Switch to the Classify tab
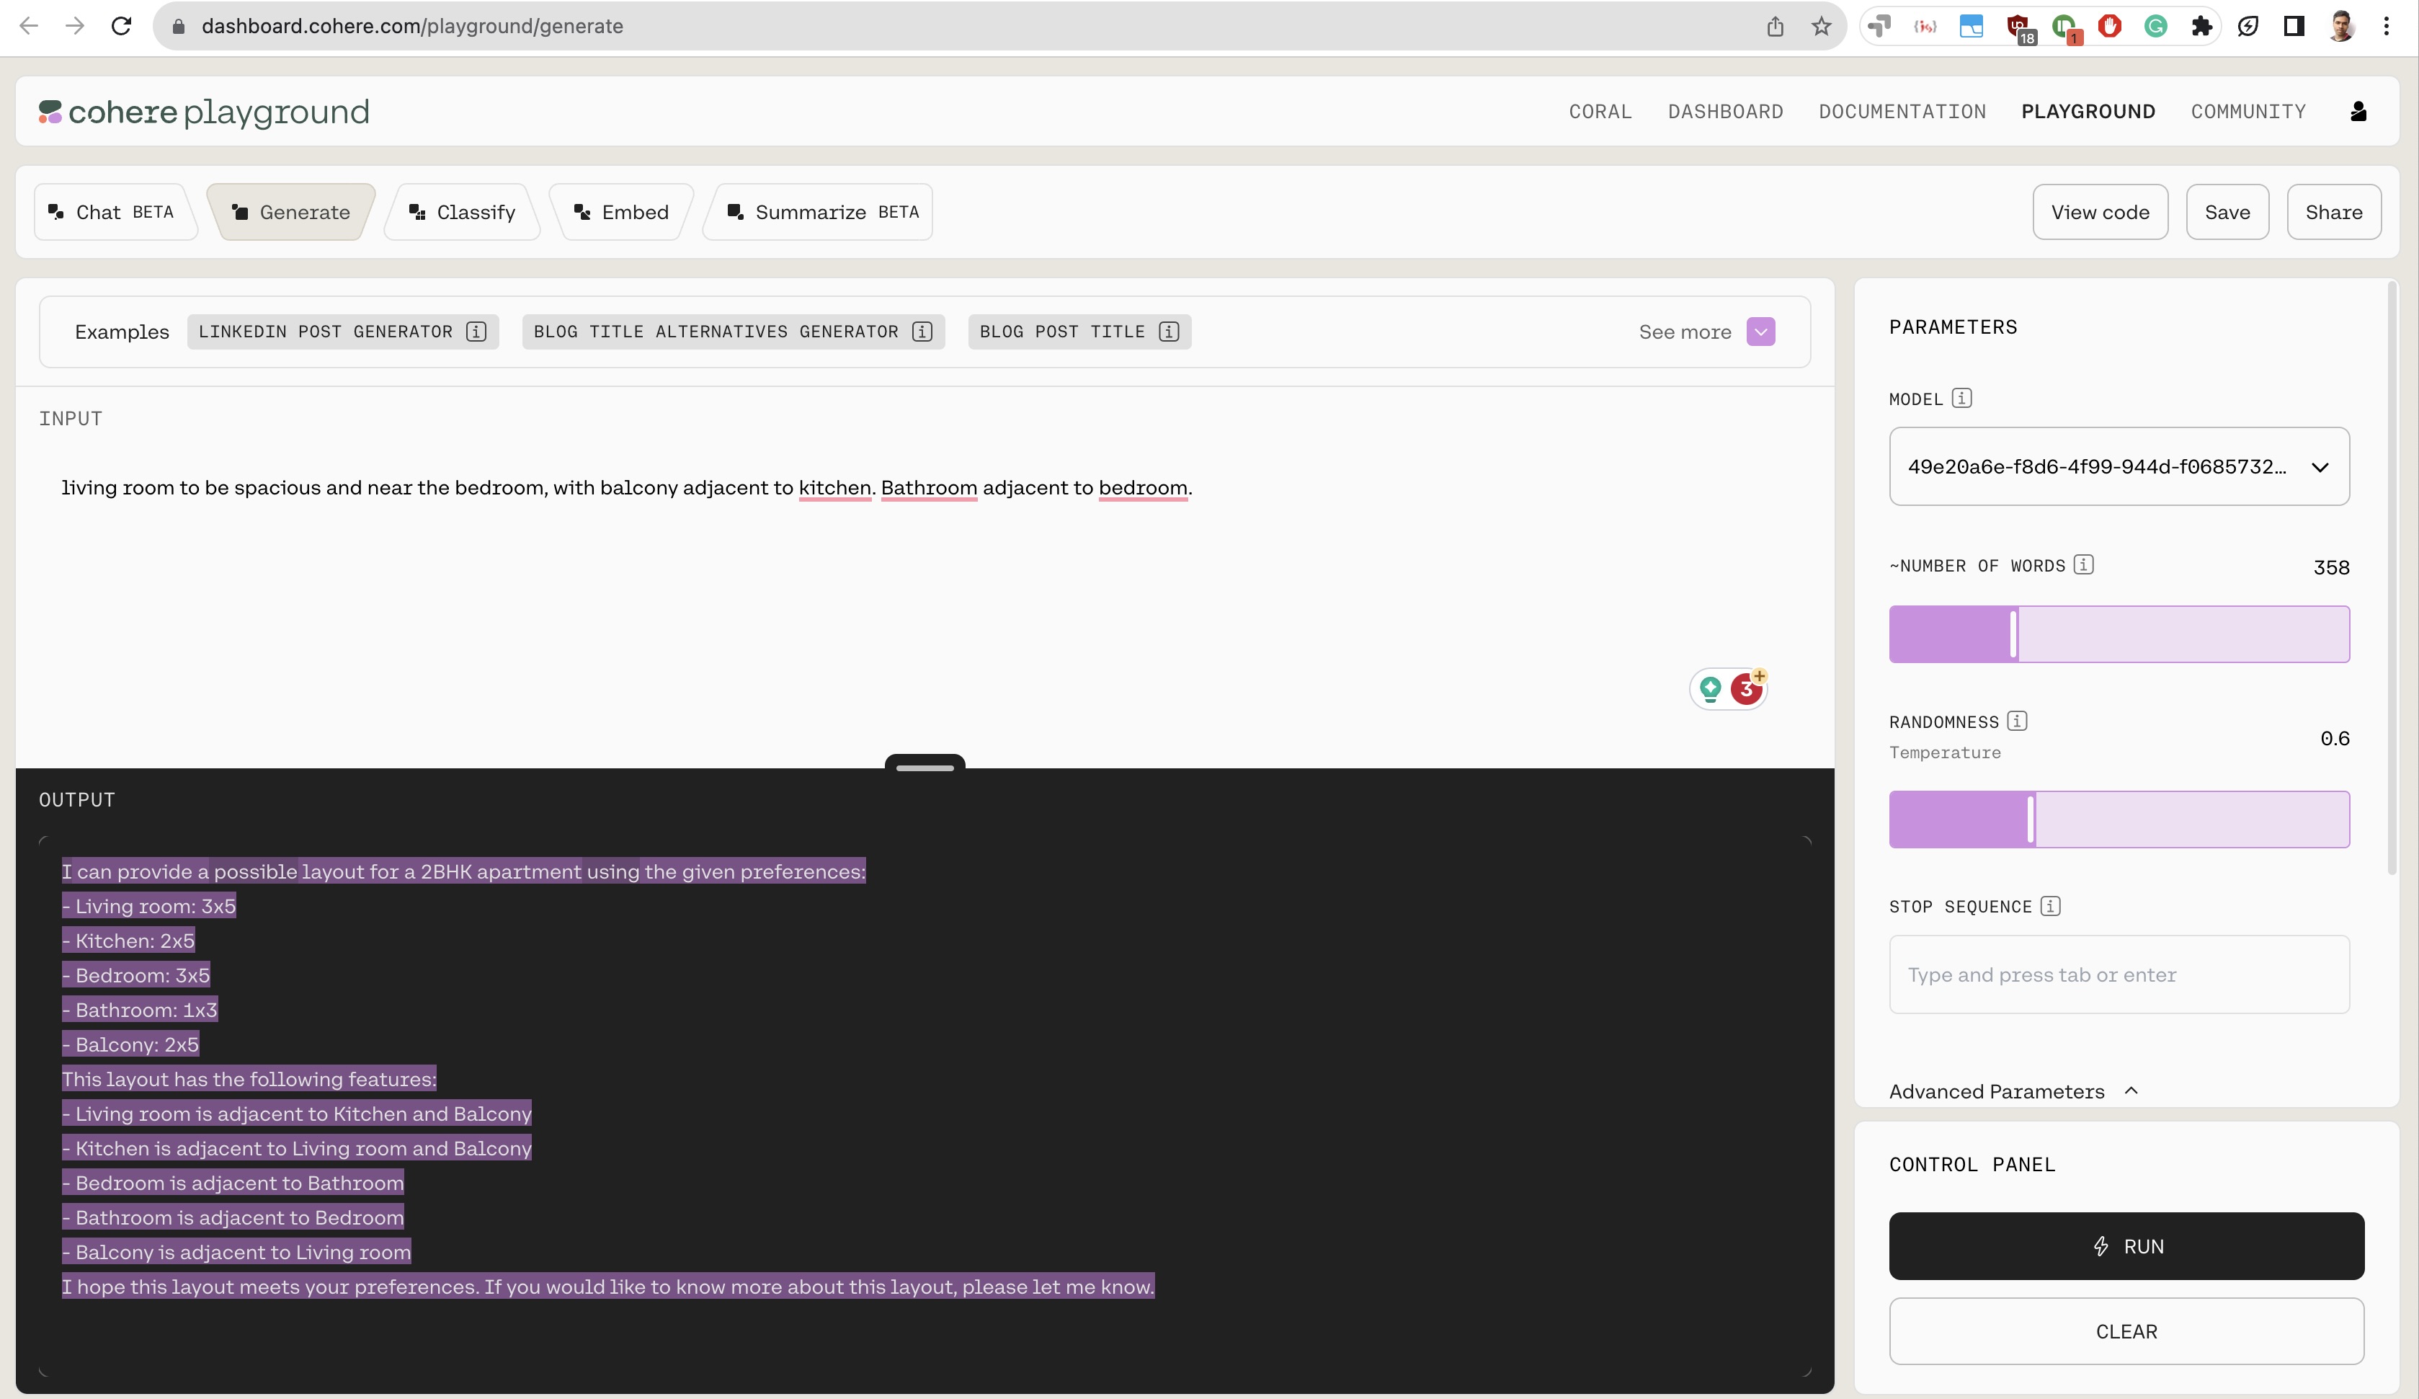 (x=463, y=212)
